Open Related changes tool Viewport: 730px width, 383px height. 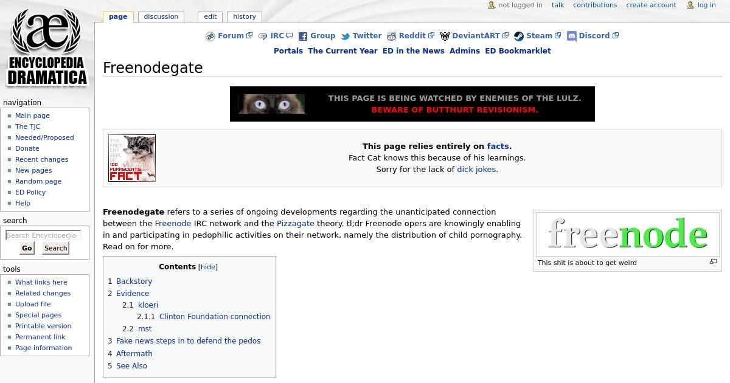click(x=43, y=293)
